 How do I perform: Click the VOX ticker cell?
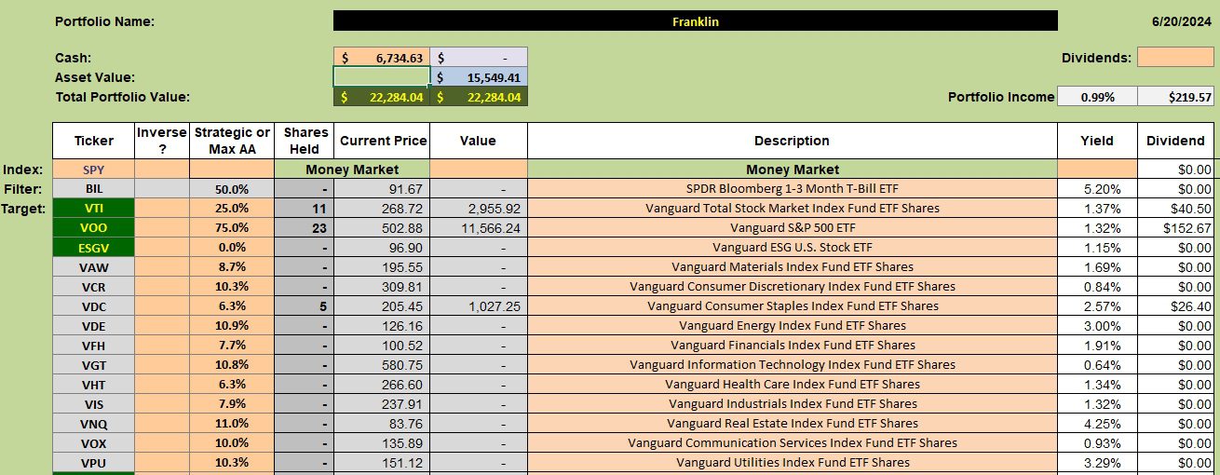tap(93, 443)
